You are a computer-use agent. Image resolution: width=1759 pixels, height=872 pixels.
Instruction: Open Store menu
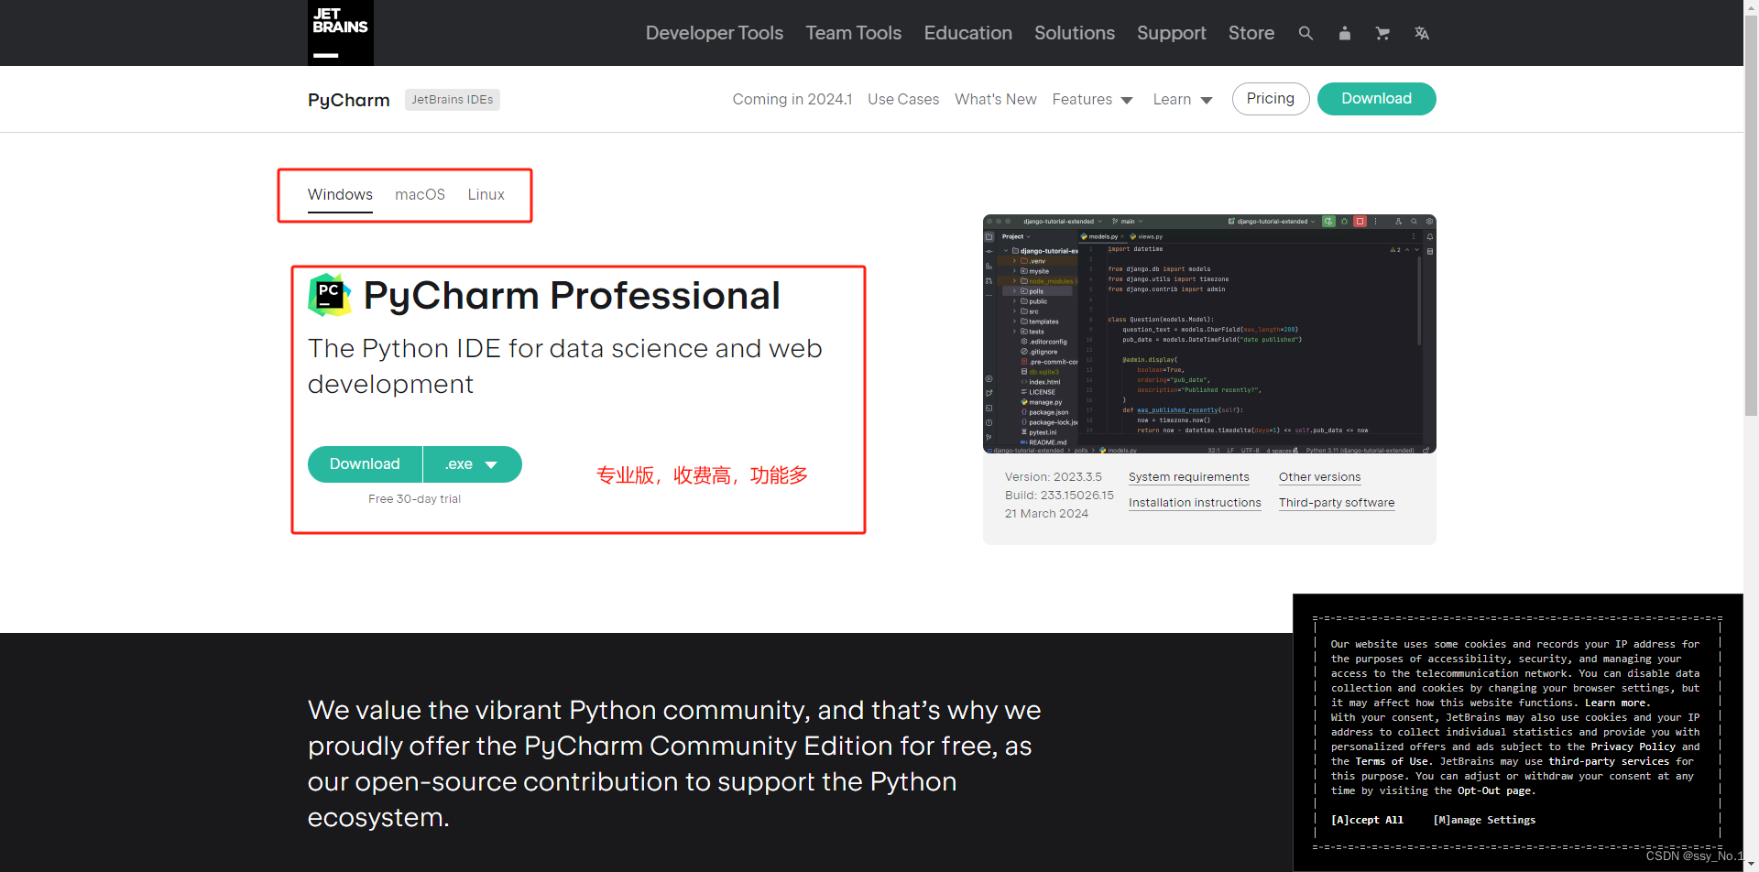(1251, 33)
